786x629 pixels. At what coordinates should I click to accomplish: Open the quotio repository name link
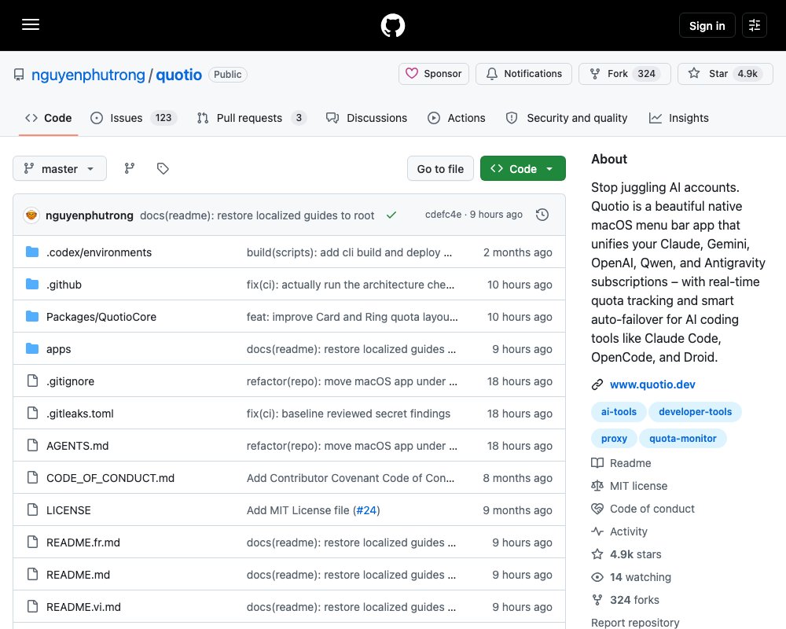pyautogui.click(x=179, y=75)
